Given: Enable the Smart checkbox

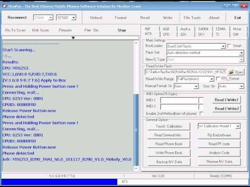Looking at the screenshot, I should (x=229, y=46).
